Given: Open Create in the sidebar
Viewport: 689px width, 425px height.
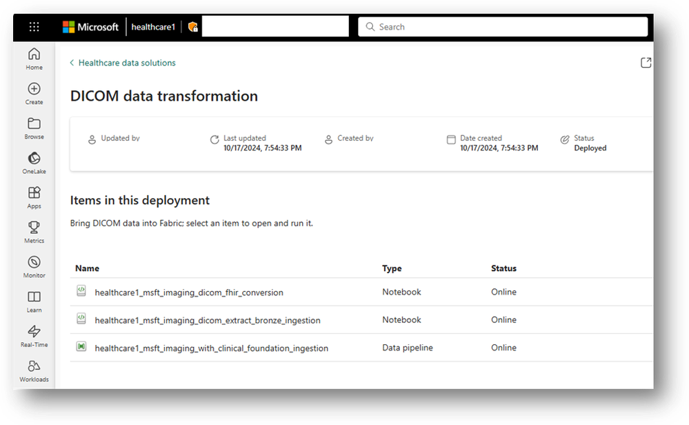Looking at the screenshot, I should pyautogui.click(x=34, y=94).
